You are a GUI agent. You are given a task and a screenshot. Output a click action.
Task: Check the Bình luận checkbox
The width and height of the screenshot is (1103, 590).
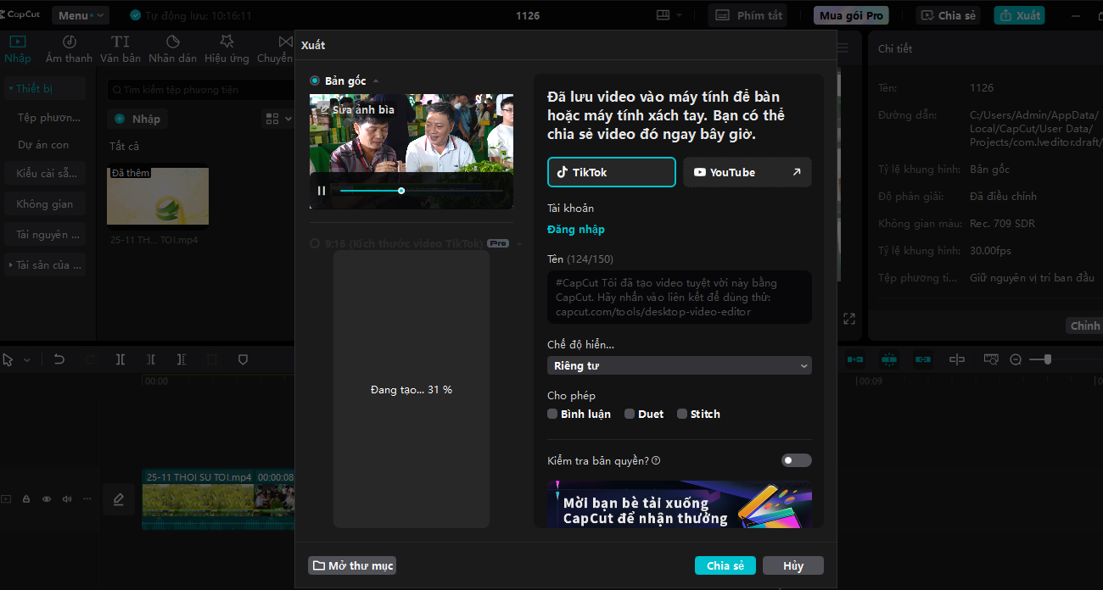point(552,414)
